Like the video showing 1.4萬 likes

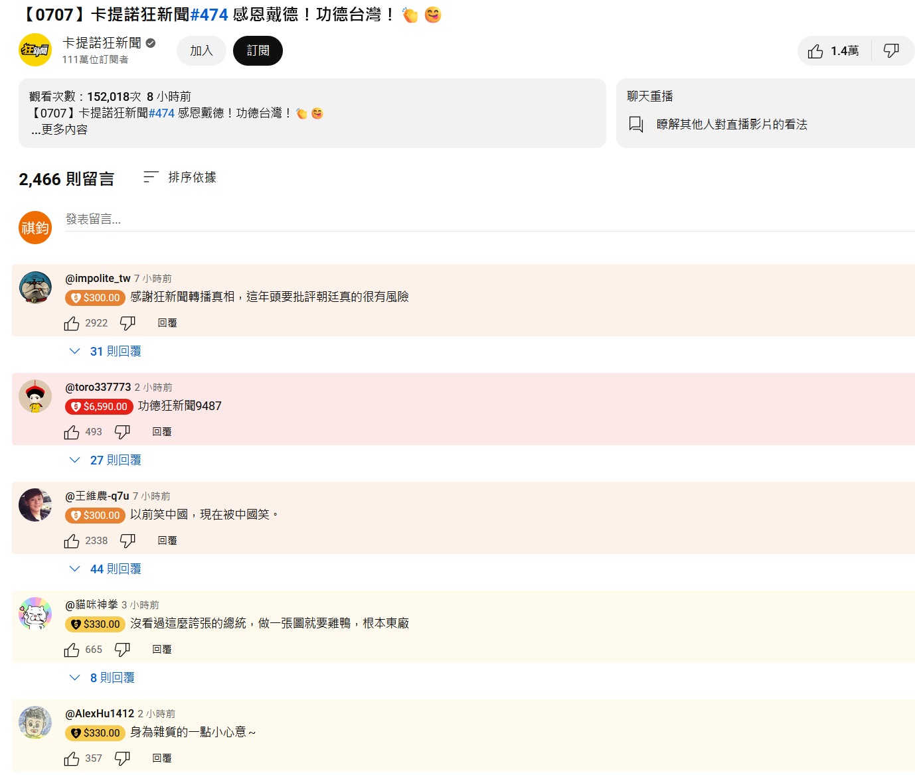(x=833, y=51)
